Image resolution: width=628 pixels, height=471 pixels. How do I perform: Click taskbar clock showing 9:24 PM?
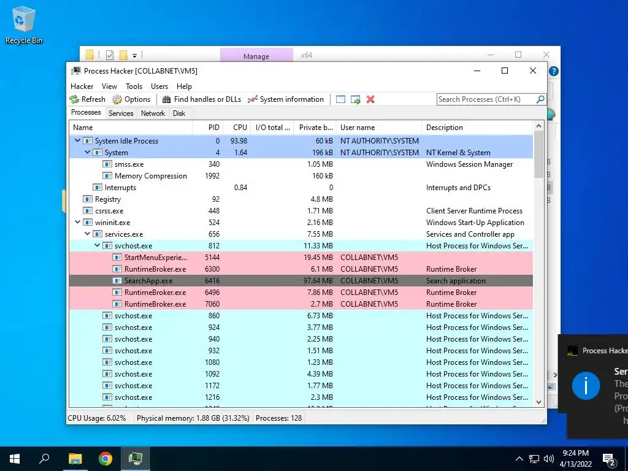coord(575,459)
